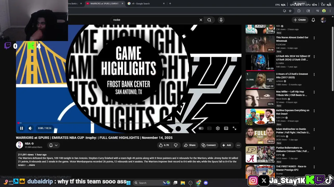This screenshot has width=334, height=187.
Task: Click install app icon in the address bar
Action: (x=284, y=11)
